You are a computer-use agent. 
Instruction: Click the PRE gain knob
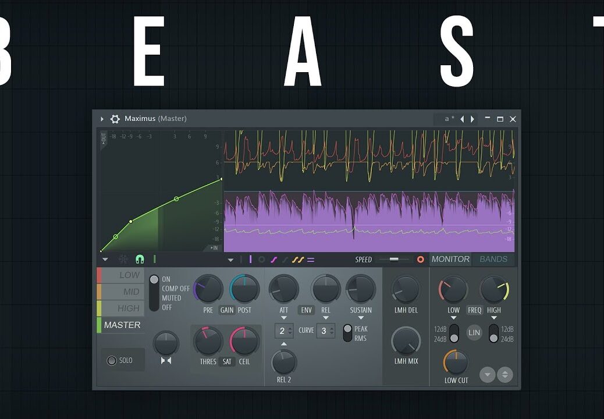click(x=208, y=289)
